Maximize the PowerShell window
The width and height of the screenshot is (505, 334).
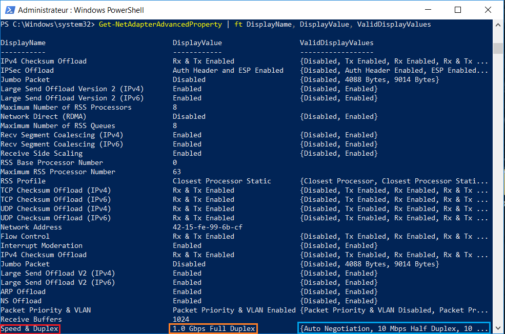(458, 10)
